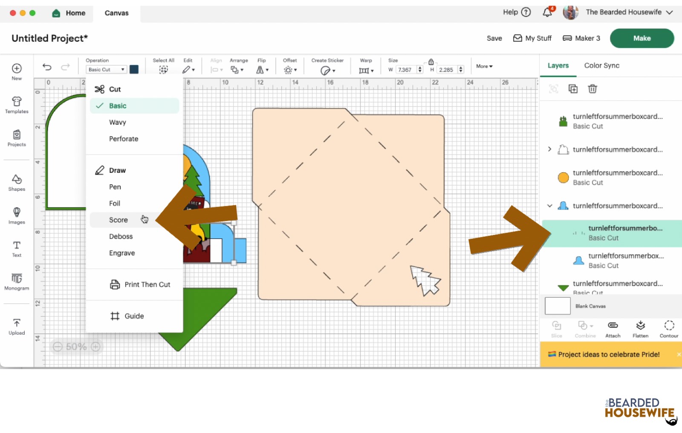Open the notifications bell

548,12
